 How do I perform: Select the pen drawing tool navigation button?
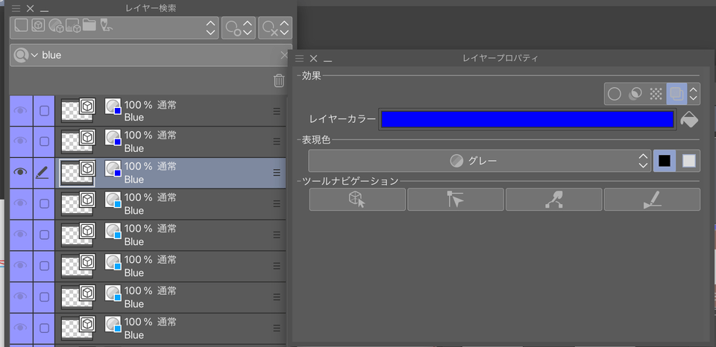(652, 200)
